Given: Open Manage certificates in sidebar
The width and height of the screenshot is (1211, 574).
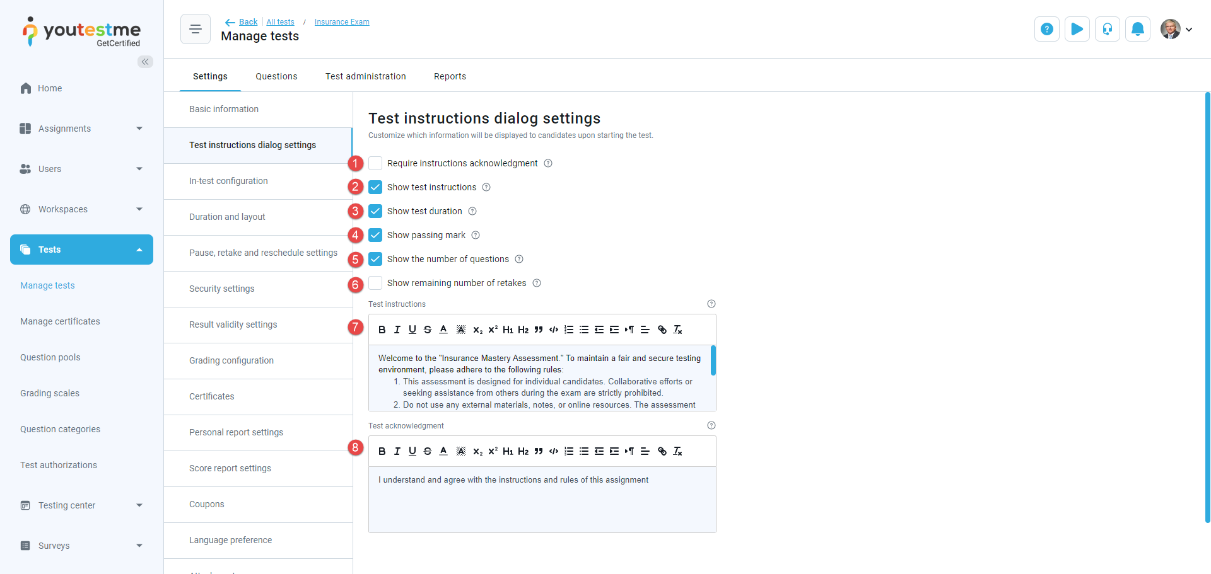Looking at the screenshot, I should 60,321.
